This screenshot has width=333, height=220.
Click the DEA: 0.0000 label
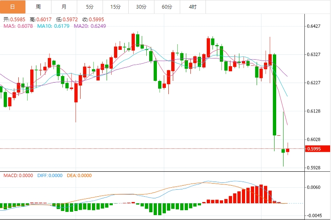(x=79, y=175)
